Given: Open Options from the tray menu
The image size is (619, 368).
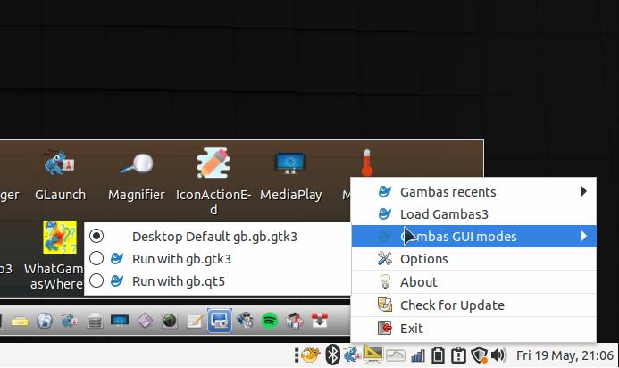Looking at the screenshot, I should click(x=423, y=259).
